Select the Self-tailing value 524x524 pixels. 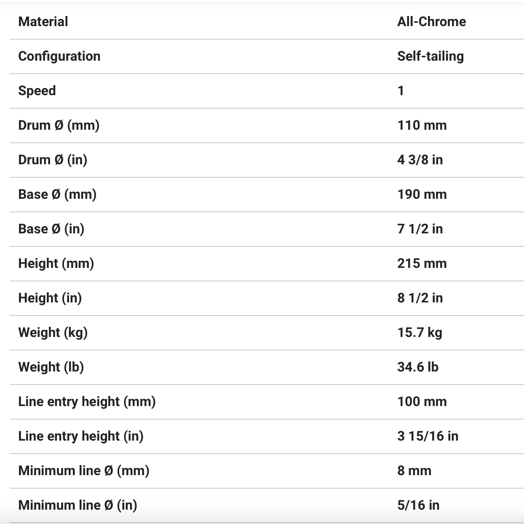pos(430,56)
